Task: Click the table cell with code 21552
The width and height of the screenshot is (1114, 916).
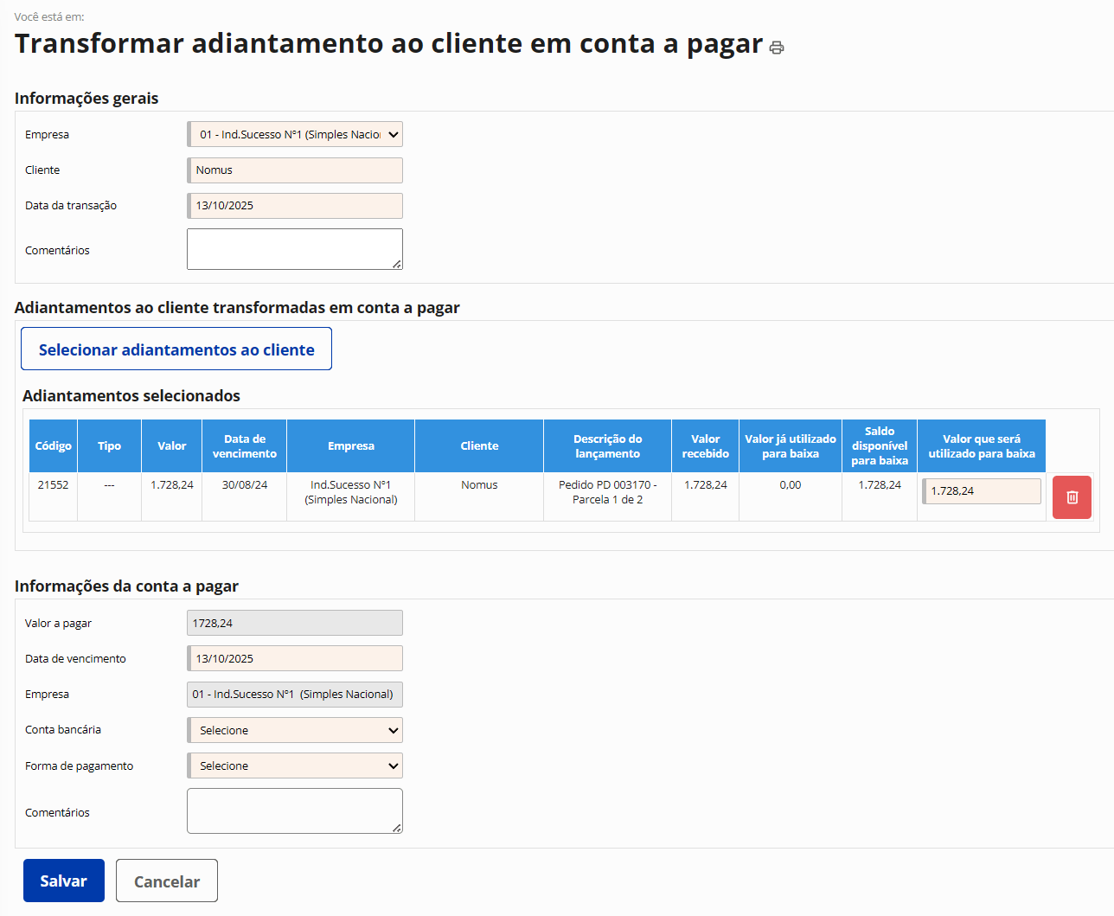Action: (54, 485)
